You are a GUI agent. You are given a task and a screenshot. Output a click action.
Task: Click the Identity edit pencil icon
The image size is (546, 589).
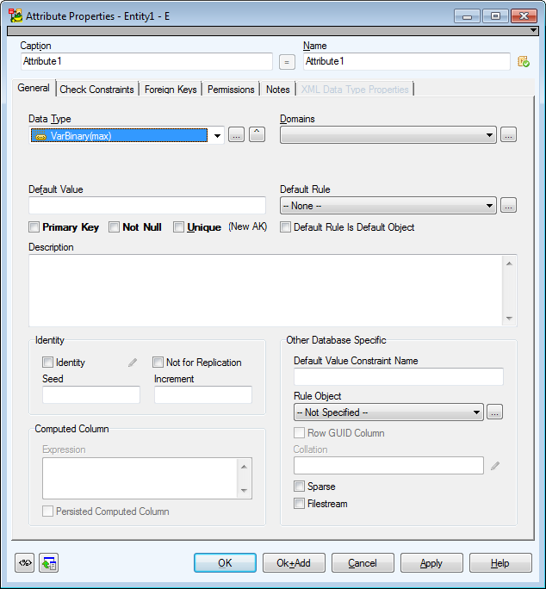[133, 363]
